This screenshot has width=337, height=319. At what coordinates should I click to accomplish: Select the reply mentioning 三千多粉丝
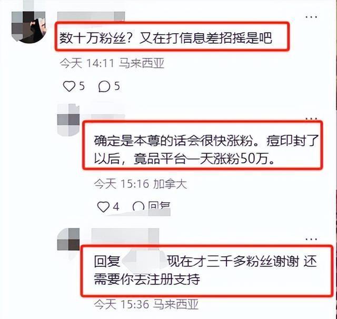(205, 270)
